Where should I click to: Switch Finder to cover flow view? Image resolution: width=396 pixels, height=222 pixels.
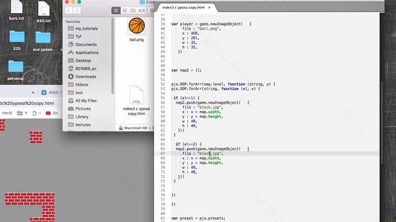point(142,10)
